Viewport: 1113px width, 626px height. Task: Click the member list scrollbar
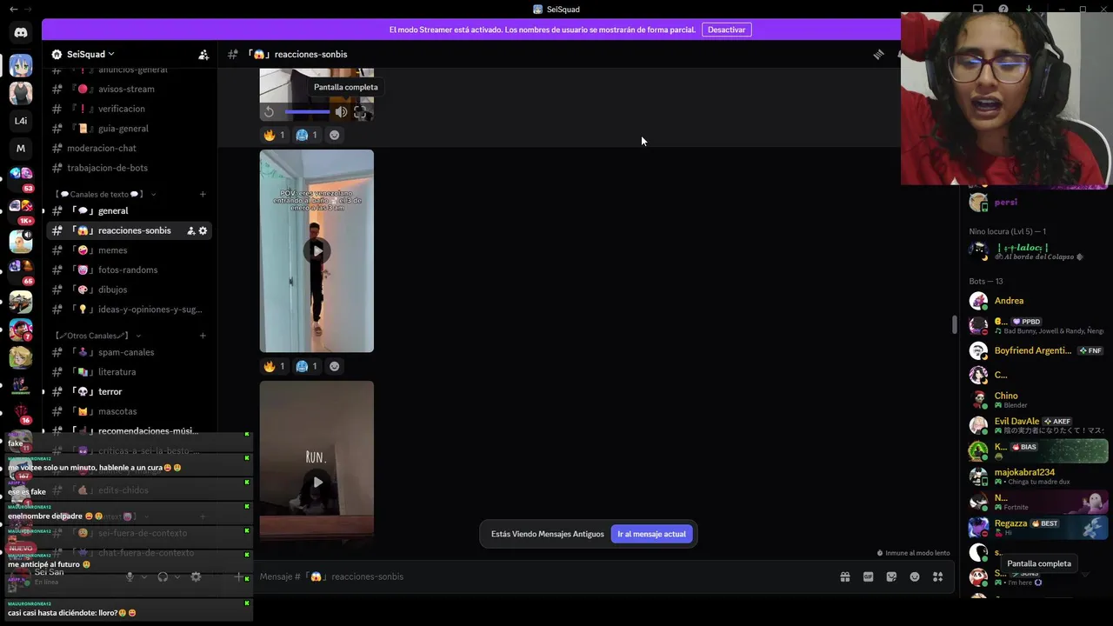(955, 324)
